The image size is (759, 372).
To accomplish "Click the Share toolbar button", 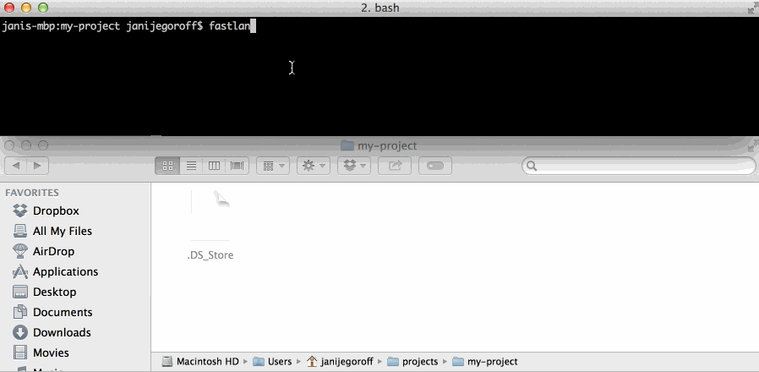I will (x=395, y=166).
